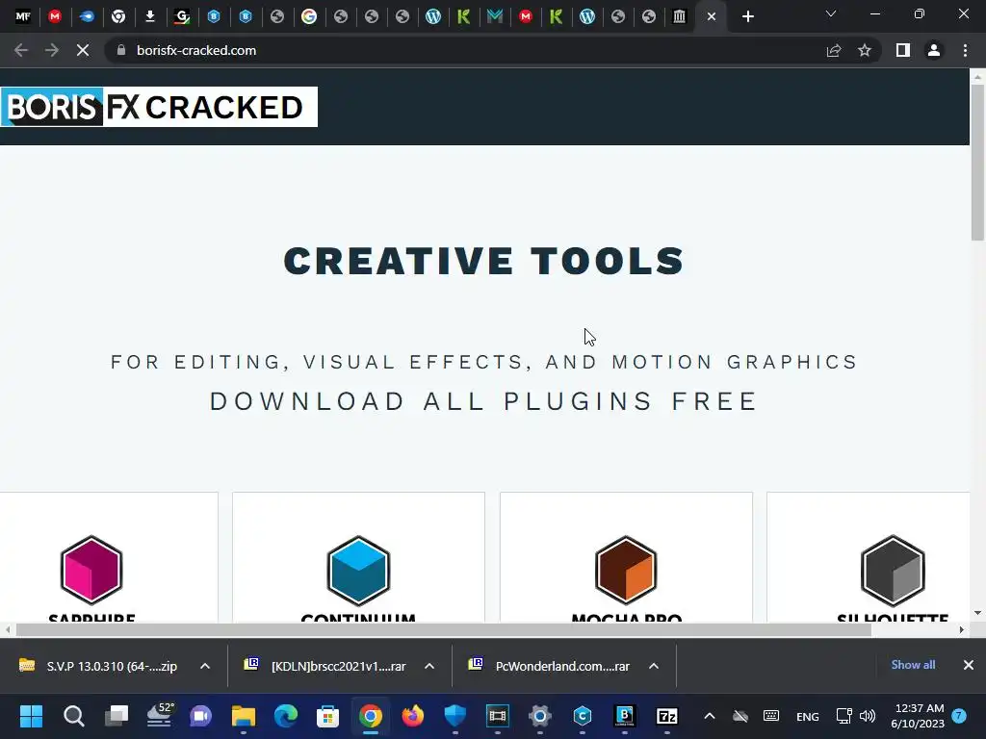Viewport: 986px width, 739px height.
Task: Close the active borisfx-cracked tab
Action: (x=712, y=17)
